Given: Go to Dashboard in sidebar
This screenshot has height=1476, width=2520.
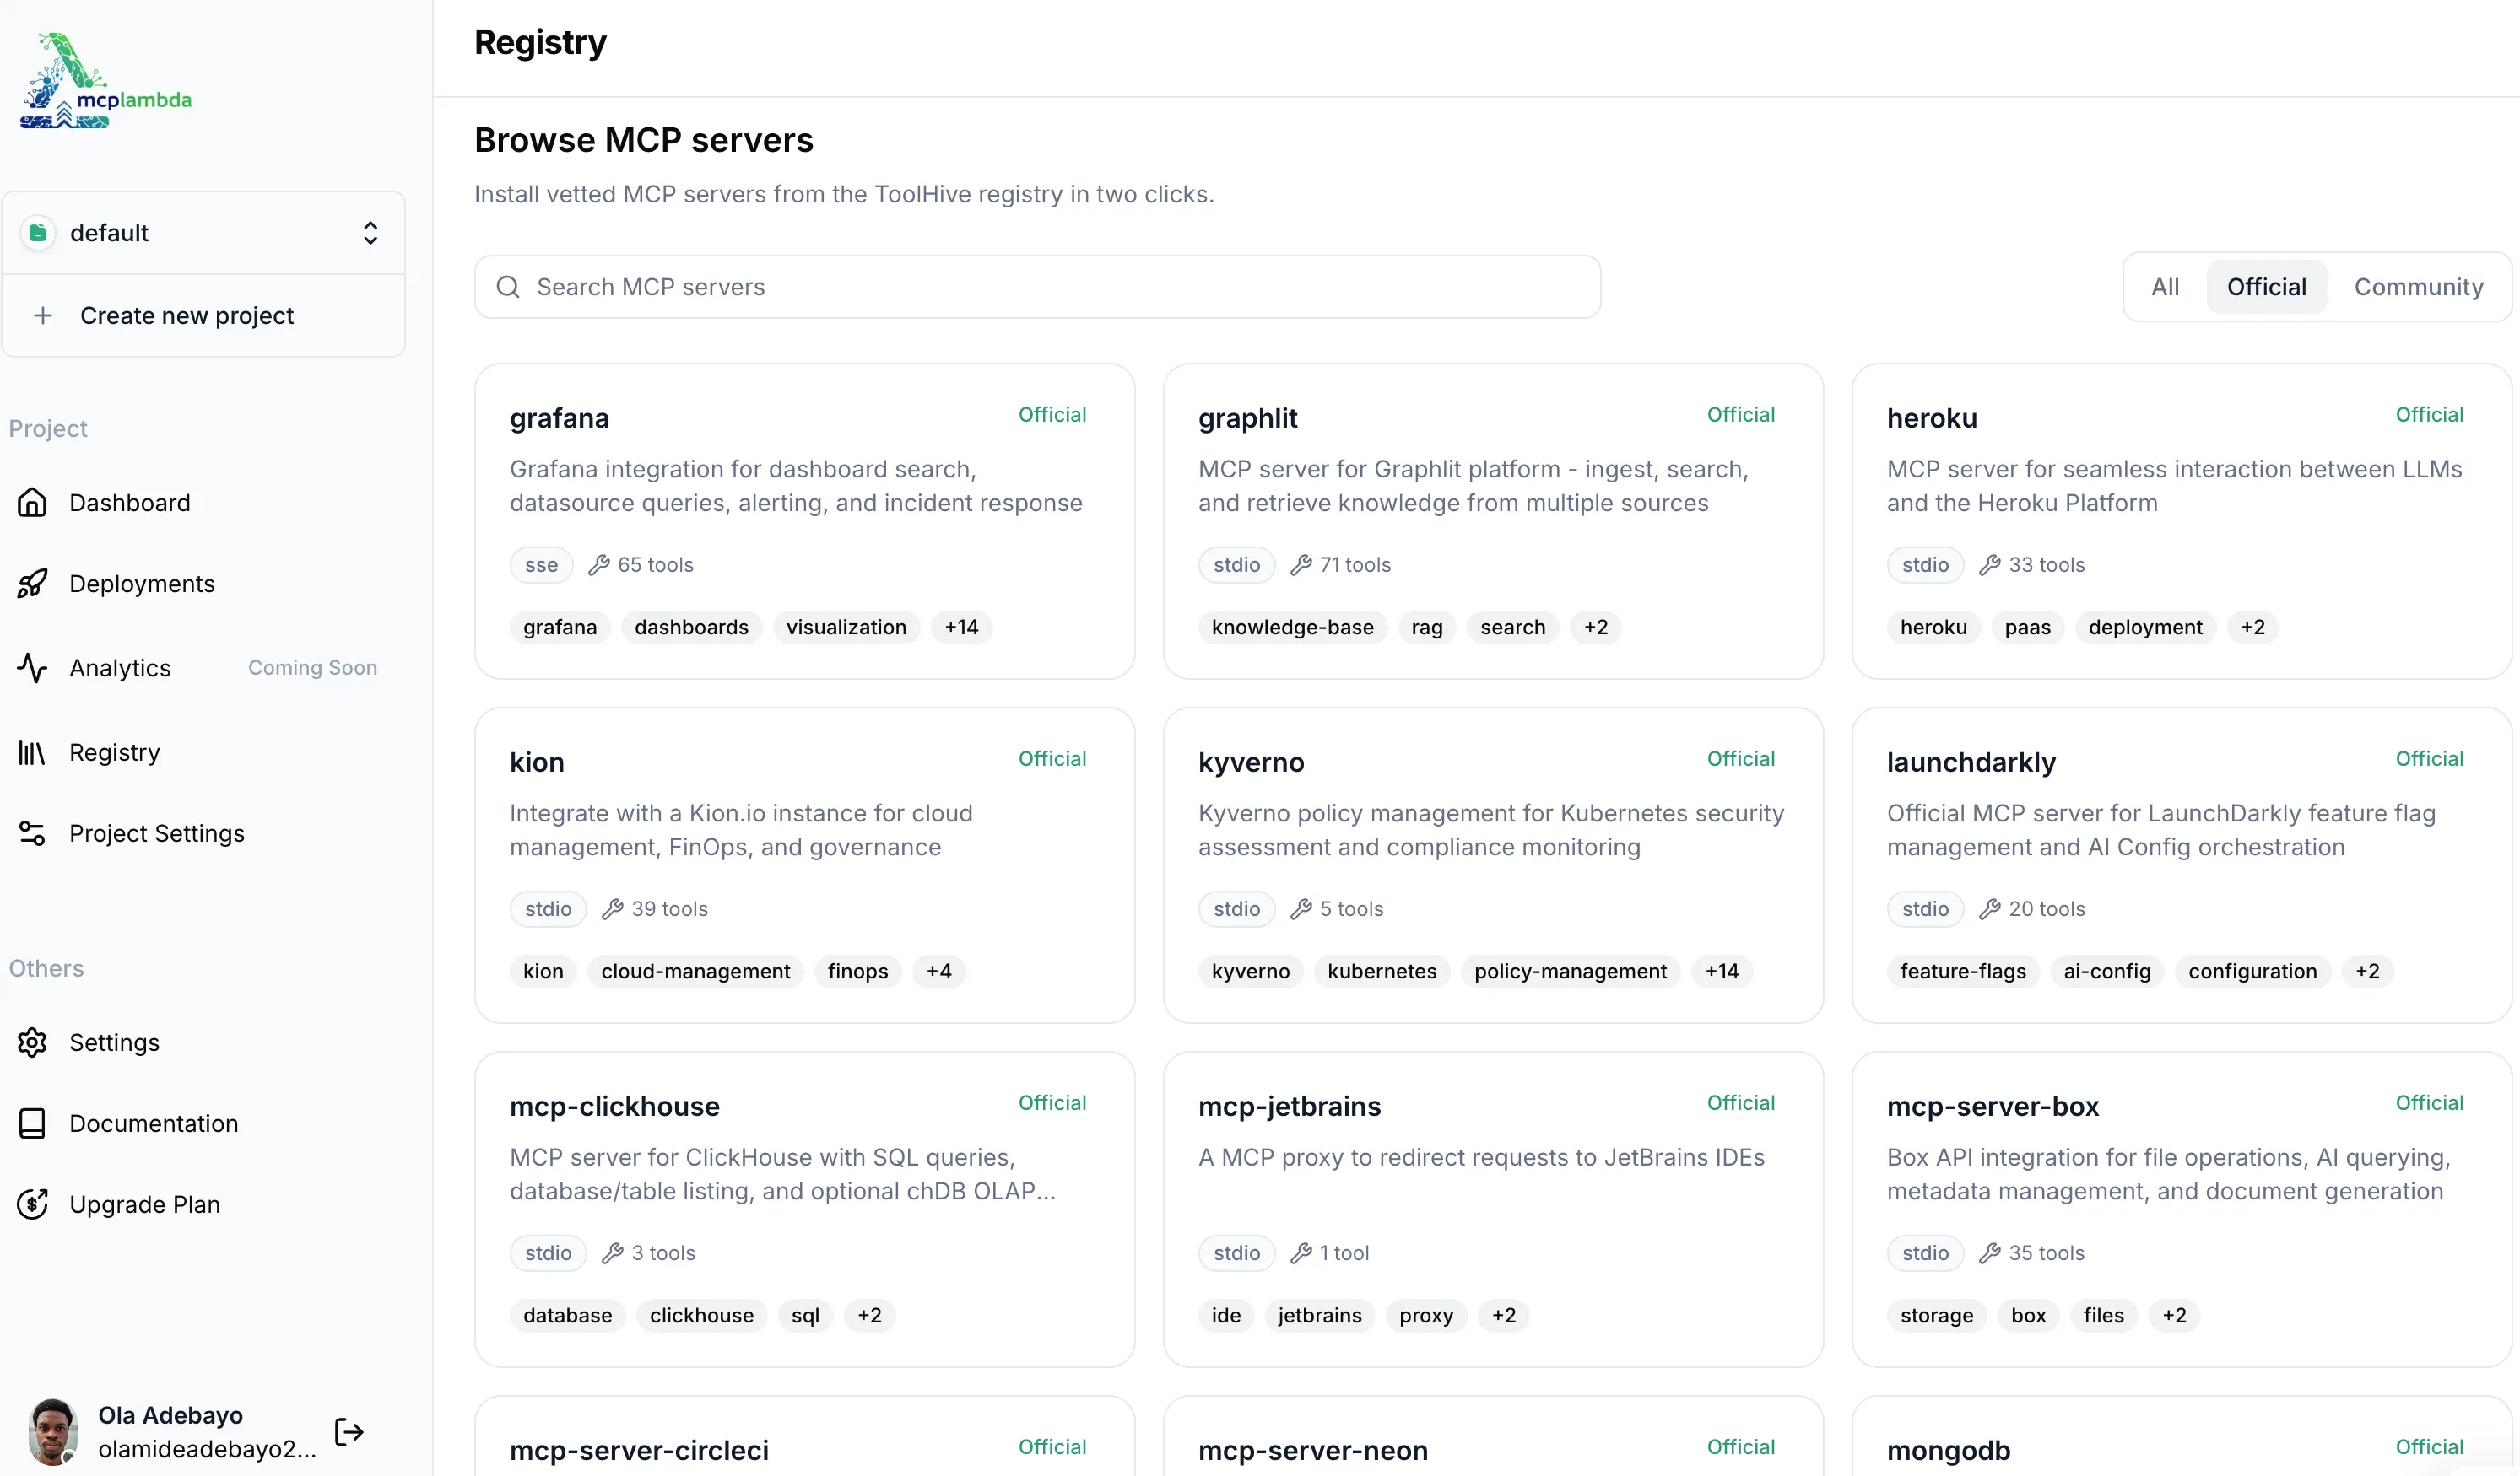Looking at the screenshot, I should coord(130,503).
